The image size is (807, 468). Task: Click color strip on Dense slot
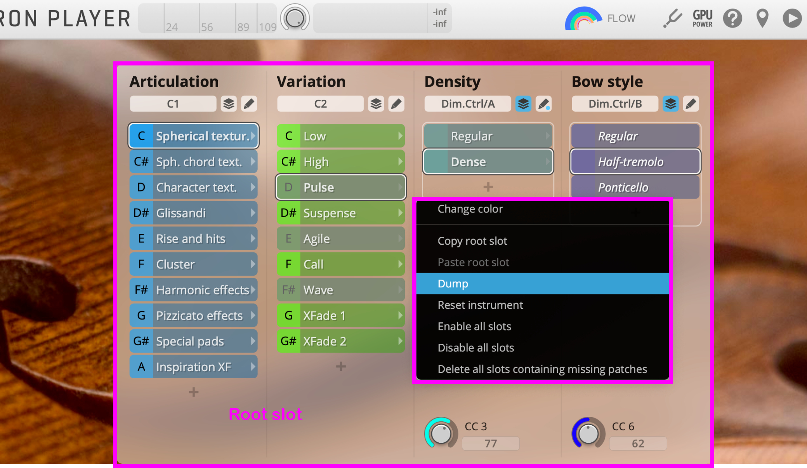[x=436, y=162]
